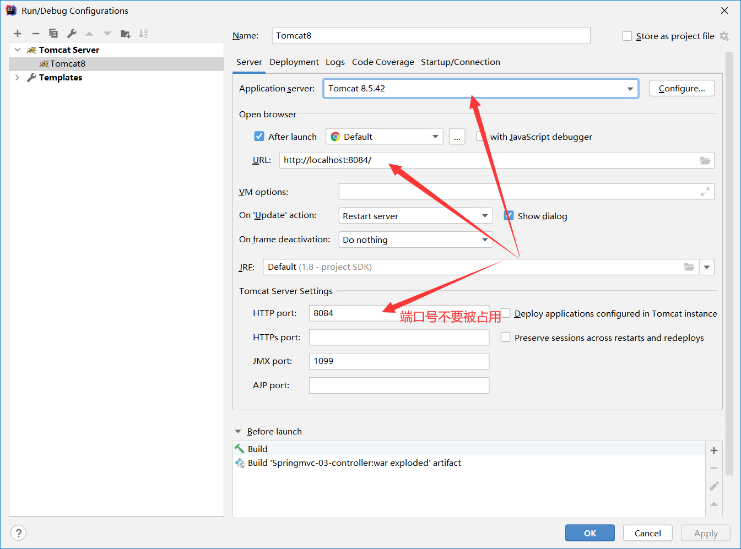Viewport: 741px width, 549px height.
Task: Click gear icon beside Store as project file
Action: click(x=724, y=36)
